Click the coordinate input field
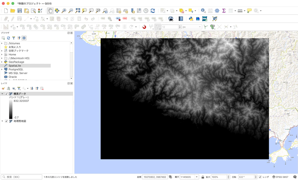298x180 pixels. click(x=155, y=177)
